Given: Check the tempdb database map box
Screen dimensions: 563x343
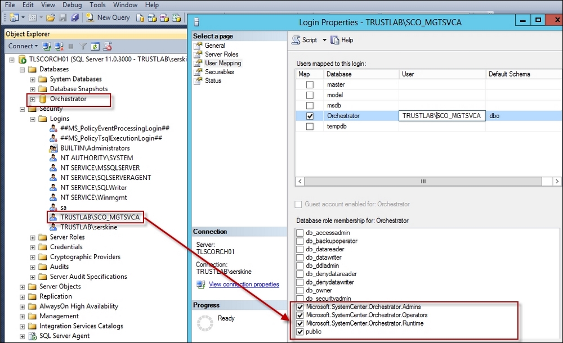Looking at the screenshot, I should coord(310,127).
